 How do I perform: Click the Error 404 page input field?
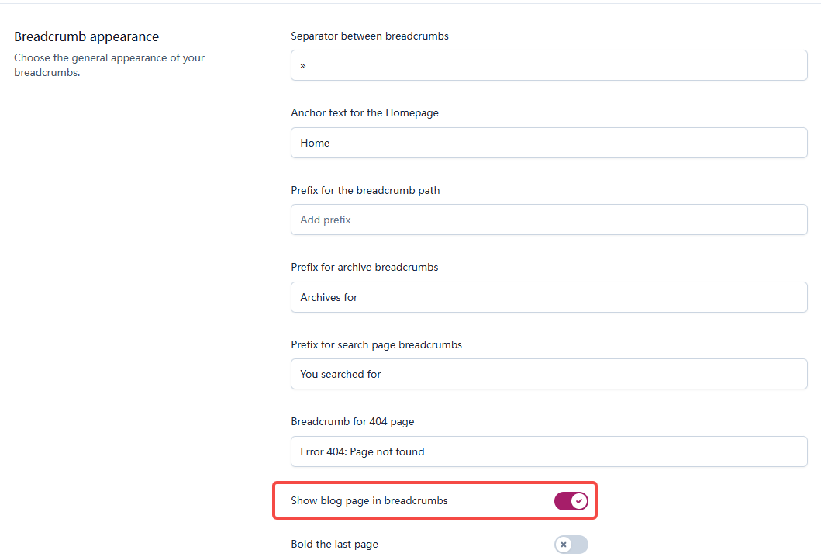(548, 451)
